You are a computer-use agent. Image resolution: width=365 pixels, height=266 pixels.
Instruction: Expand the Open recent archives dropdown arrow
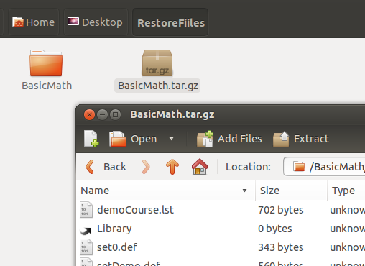click(x=171, y=139)
